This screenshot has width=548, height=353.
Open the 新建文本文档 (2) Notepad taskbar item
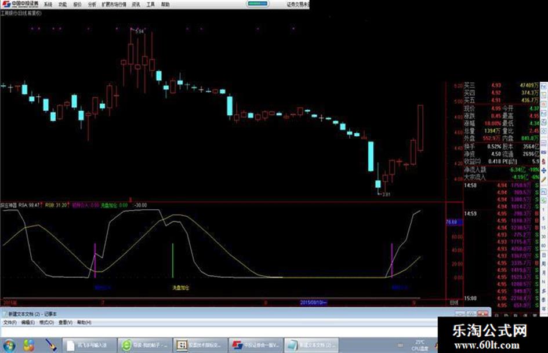311,345
